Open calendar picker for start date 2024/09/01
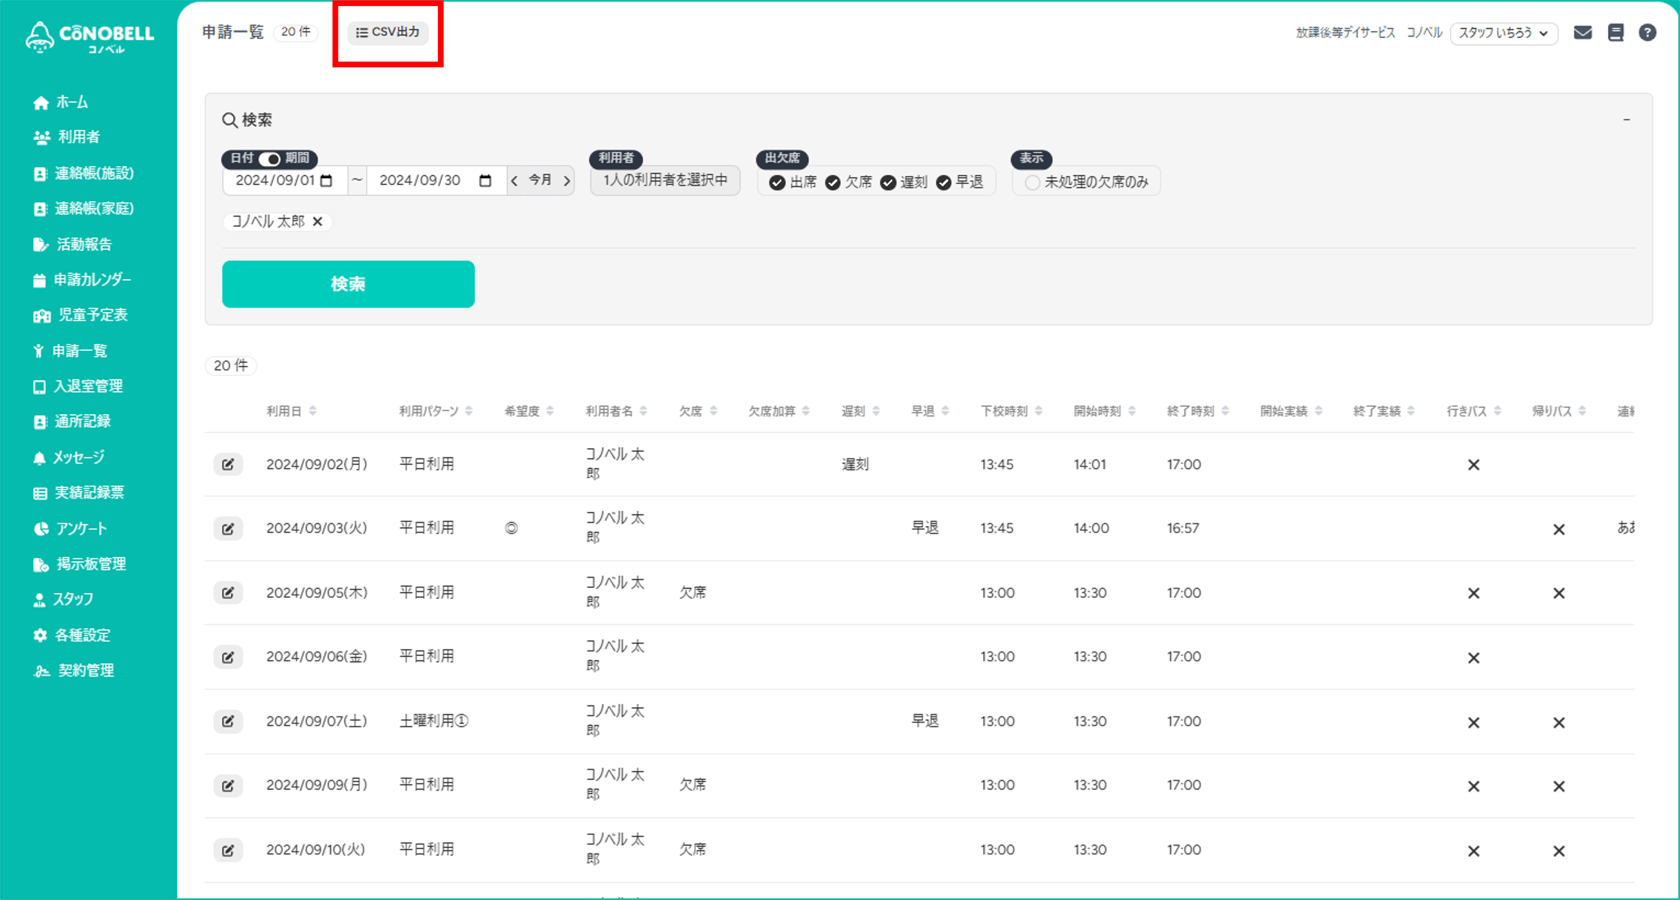Image resolution: width=1680 pixels, height=900 pixels. point(327,180)
